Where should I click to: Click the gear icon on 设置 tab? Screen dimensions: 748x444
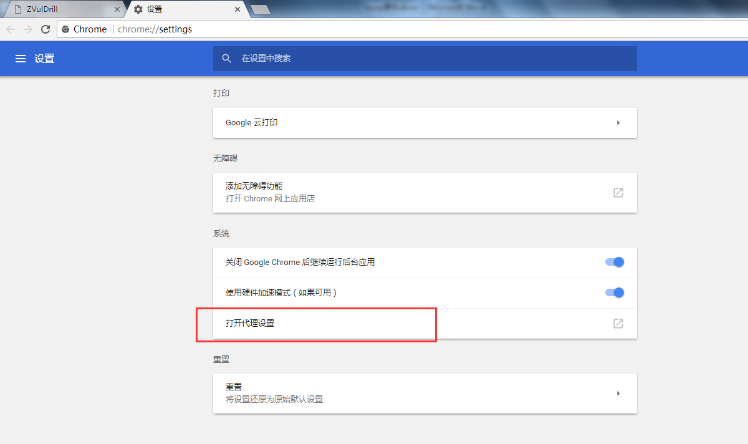138,9
